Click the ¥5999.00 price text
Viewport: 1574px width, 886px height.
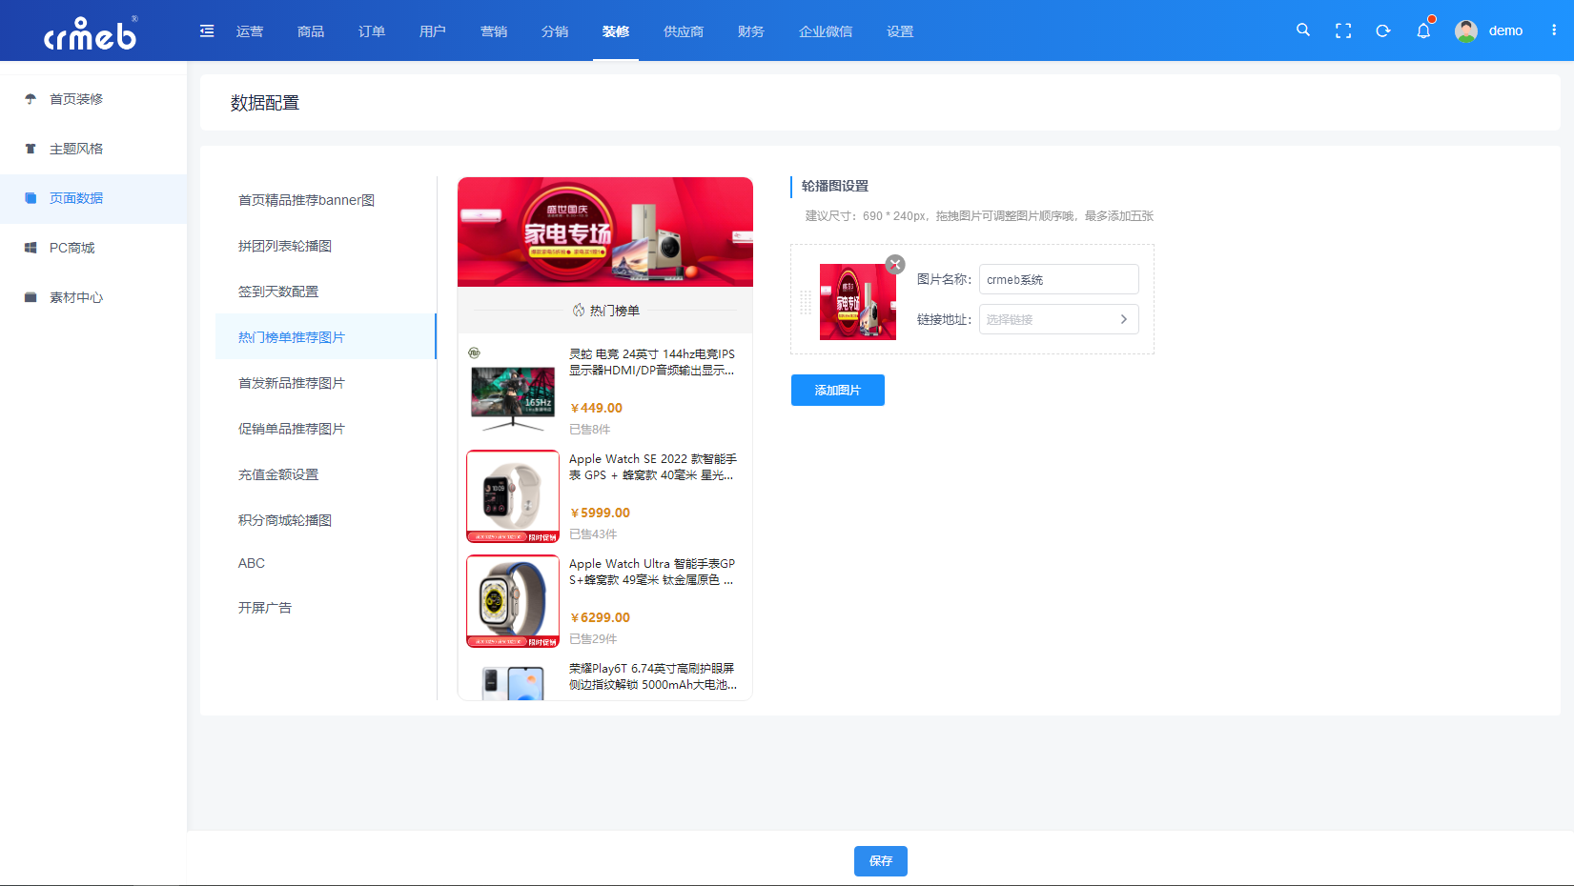coord(600,513)
